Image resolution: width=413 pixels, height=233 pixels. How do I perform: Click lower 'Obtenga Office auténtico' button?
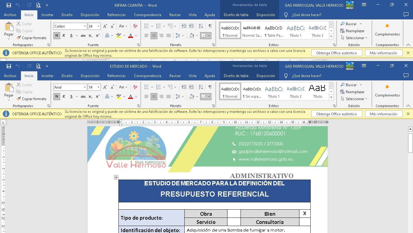tap(336, 114)
